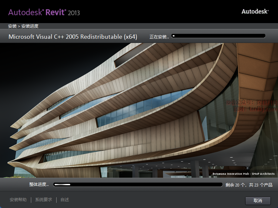Open the 系统要求 link
Viewport: 278px width, 208px height.
point(44,200)
